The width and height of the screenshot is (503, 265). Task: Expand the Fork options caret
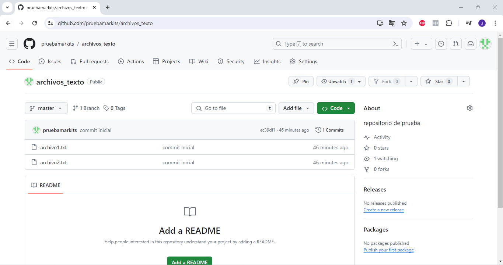tap(411, 81)
